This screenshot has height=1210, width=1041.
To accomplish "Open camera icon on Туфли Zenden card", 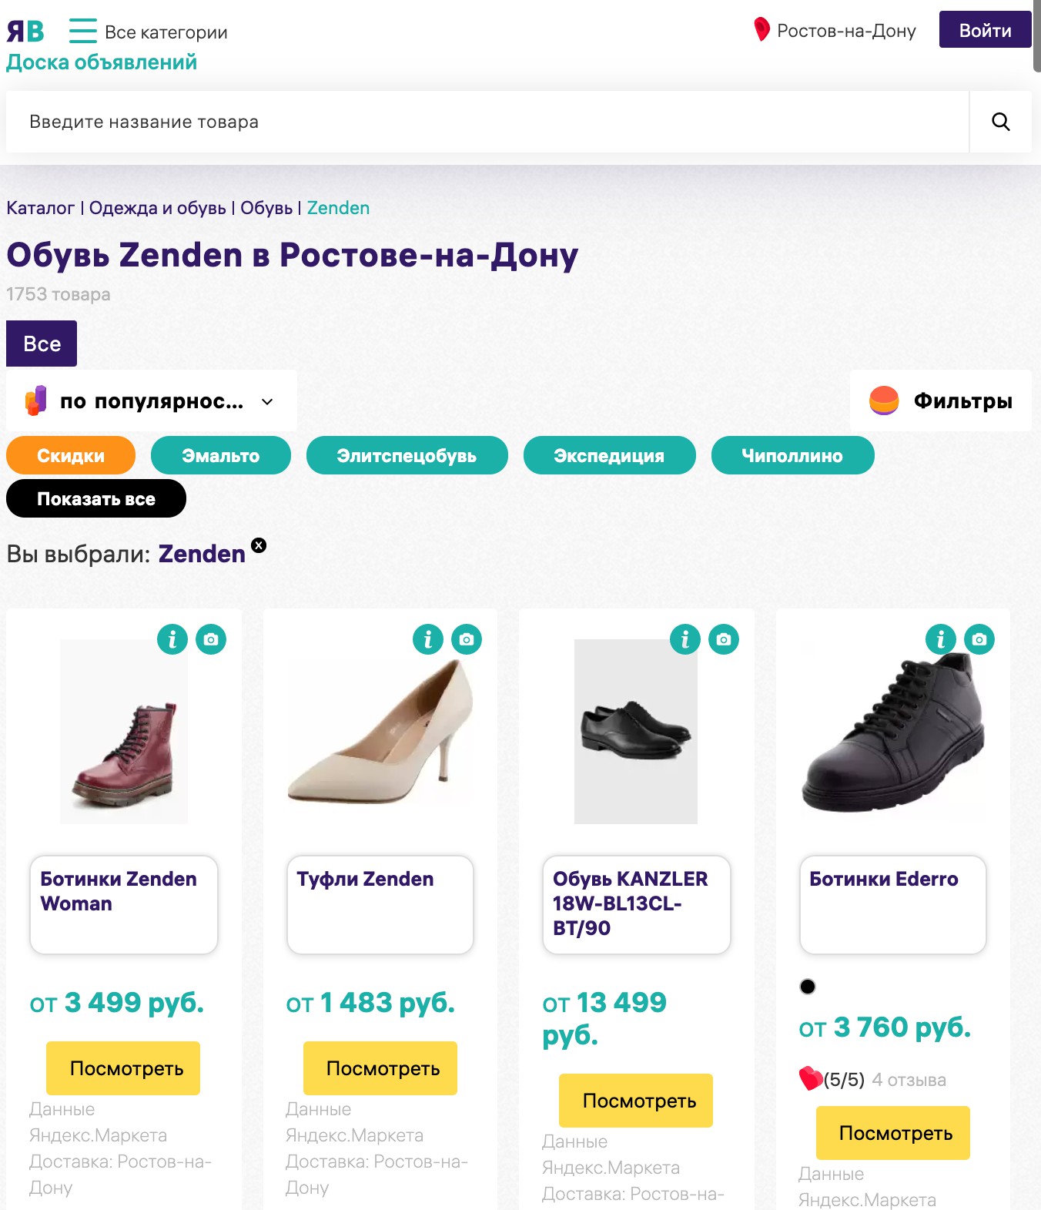I will coord(467,639).
